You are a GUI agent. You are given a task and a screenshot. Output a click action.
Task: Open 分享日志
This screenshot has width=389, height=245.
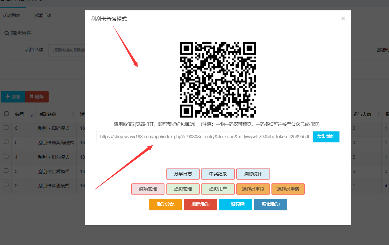[x=183, y=174]
